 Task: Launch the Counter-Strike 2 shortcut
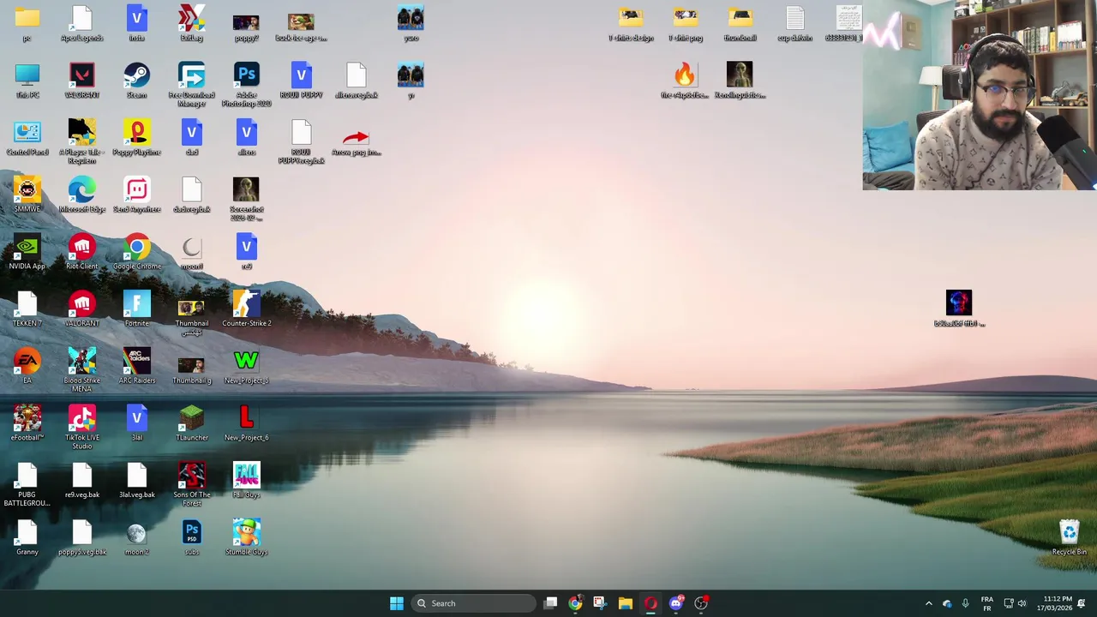pyautogui.click(x=246, y=310)
